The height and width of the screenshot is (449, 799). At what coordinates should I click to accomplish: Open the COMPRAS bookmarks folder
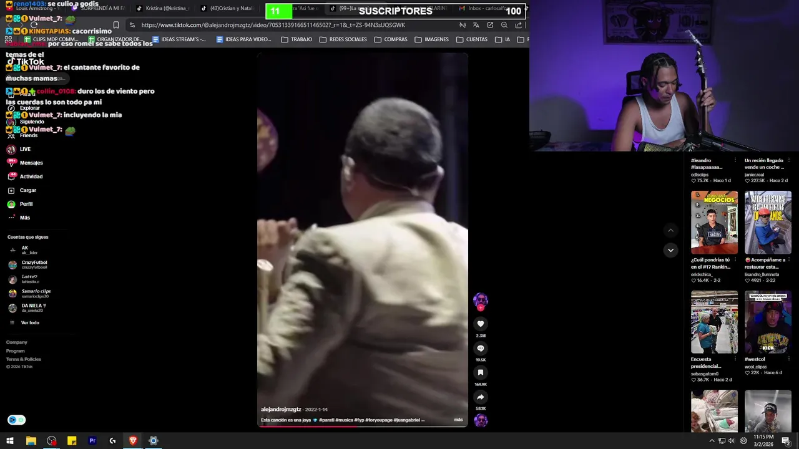click(391, 39)
